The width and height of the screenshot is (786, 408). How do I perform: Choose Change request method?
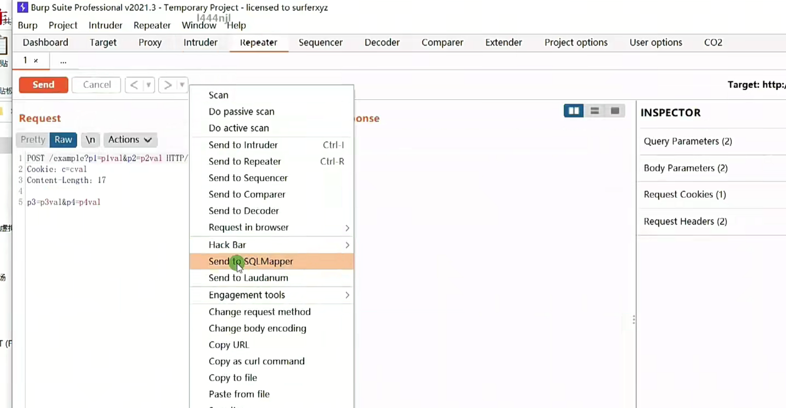[x=272, y=312]
